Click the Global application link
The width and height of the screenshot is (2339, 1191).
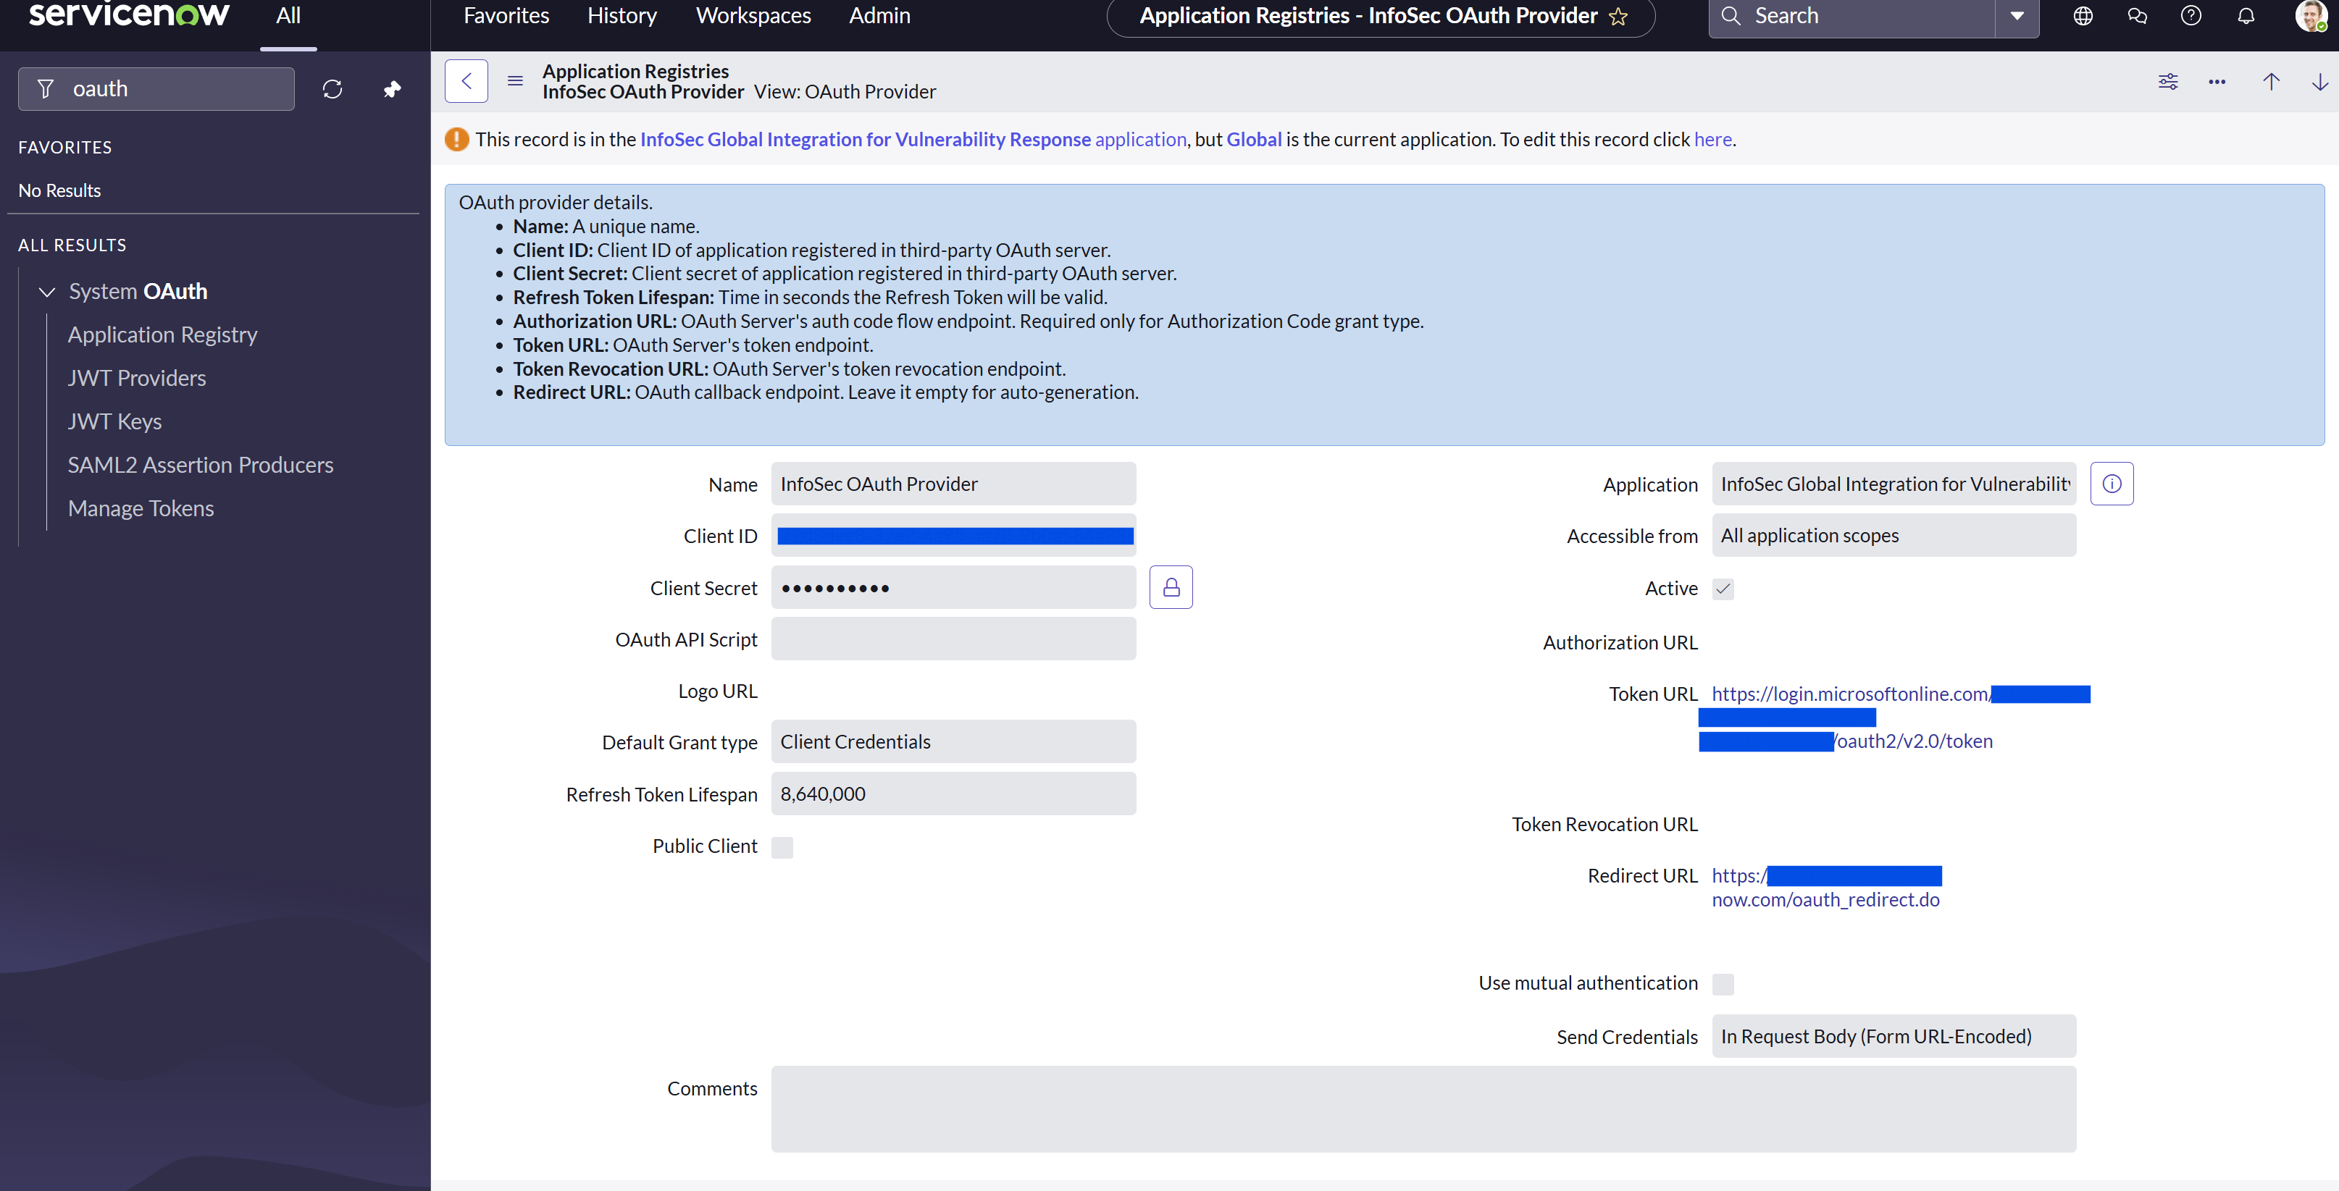1254,140
